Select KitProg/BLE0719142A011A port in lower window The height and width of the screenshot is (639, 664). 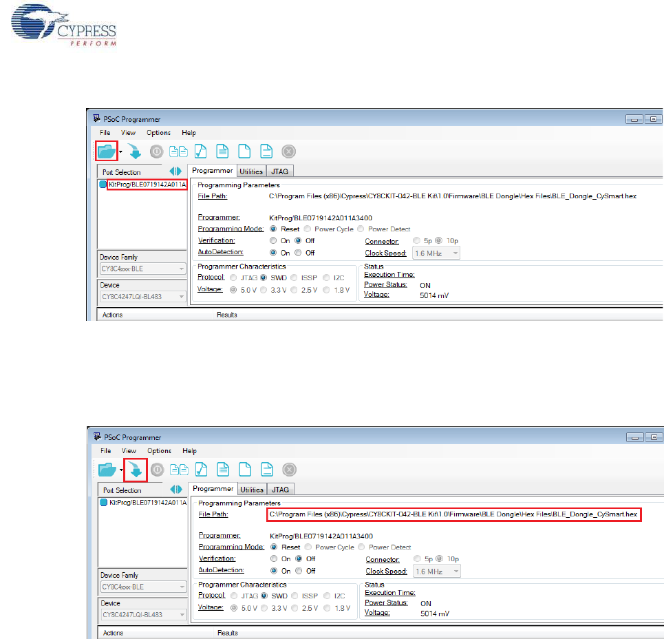tap(148, 503)
